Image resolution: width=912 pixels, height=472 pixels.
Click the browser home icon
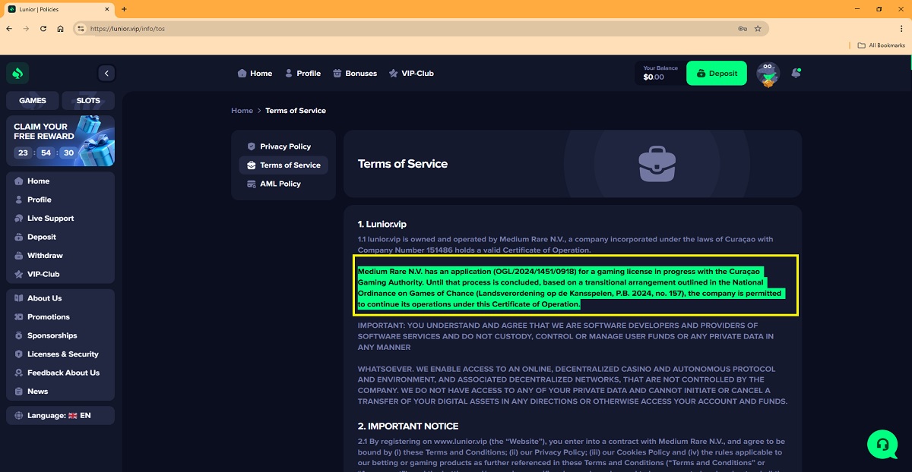(60, 29)
